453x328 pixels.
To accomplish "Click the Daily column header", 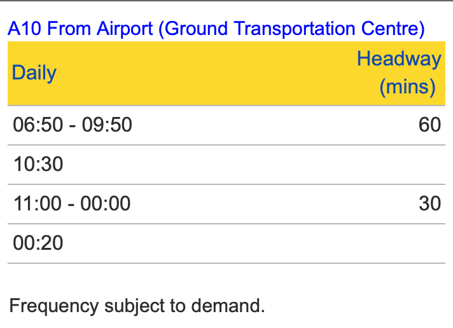I will (34, 72).
